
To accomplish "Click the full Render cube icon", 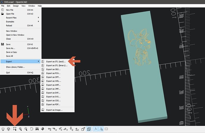I will pos(9,129).
